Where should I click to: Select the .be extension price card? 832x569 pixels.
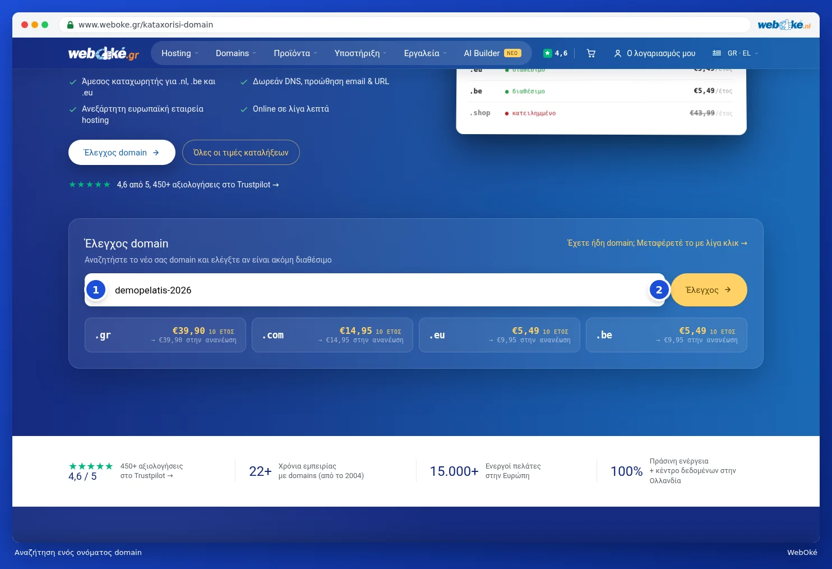coord(667,335)
